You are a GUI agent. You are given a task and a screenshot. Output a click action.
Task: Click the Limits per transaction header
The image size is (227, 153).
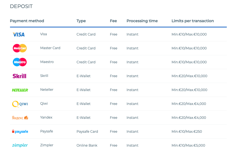193,21
